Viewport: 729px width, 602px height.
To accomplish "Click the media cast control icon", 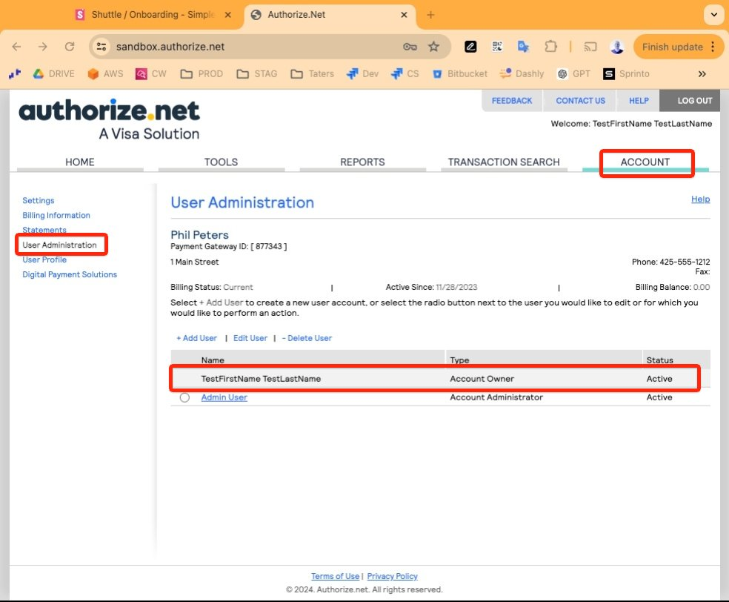I will 590,47.
